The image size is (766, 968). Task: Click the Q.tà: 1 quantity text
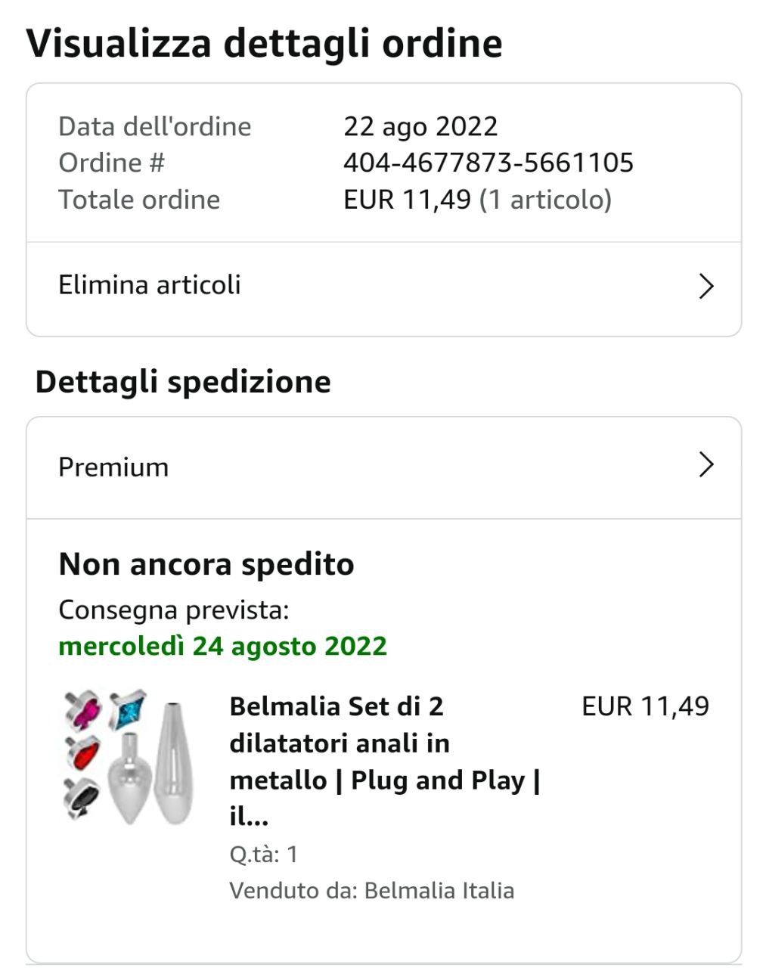pos(263,855)
